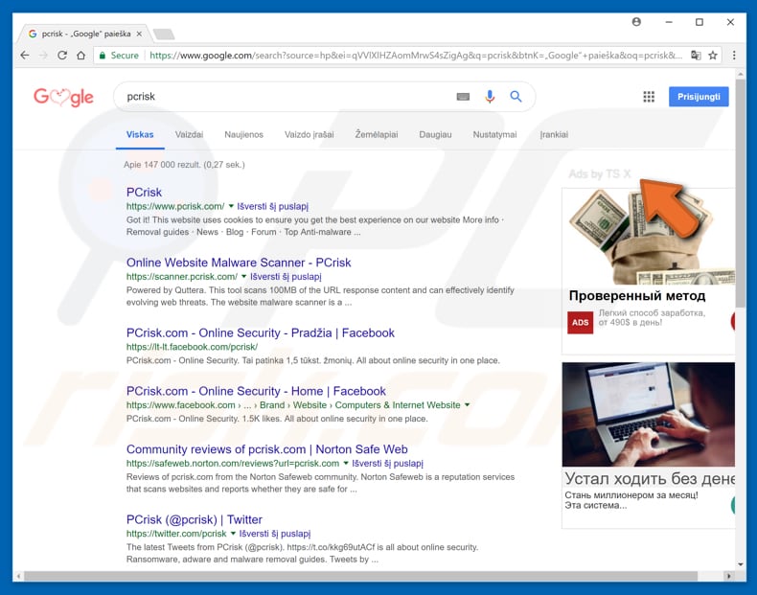Click Išversti šį puslapį beside scanner.pcrisk.com

tap(286, 277)
